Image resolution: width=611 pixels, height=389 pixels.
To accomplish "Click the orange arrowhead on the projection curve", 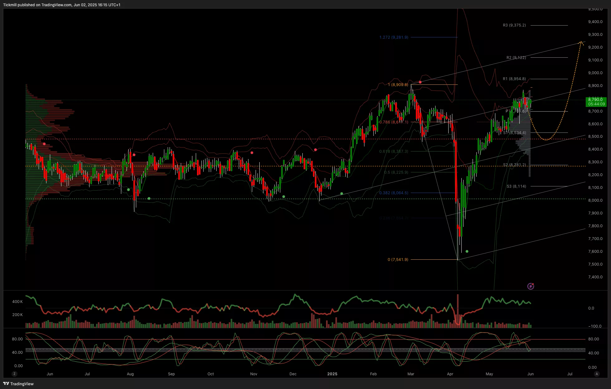I will pyautogui.click(x=581, y=43).
